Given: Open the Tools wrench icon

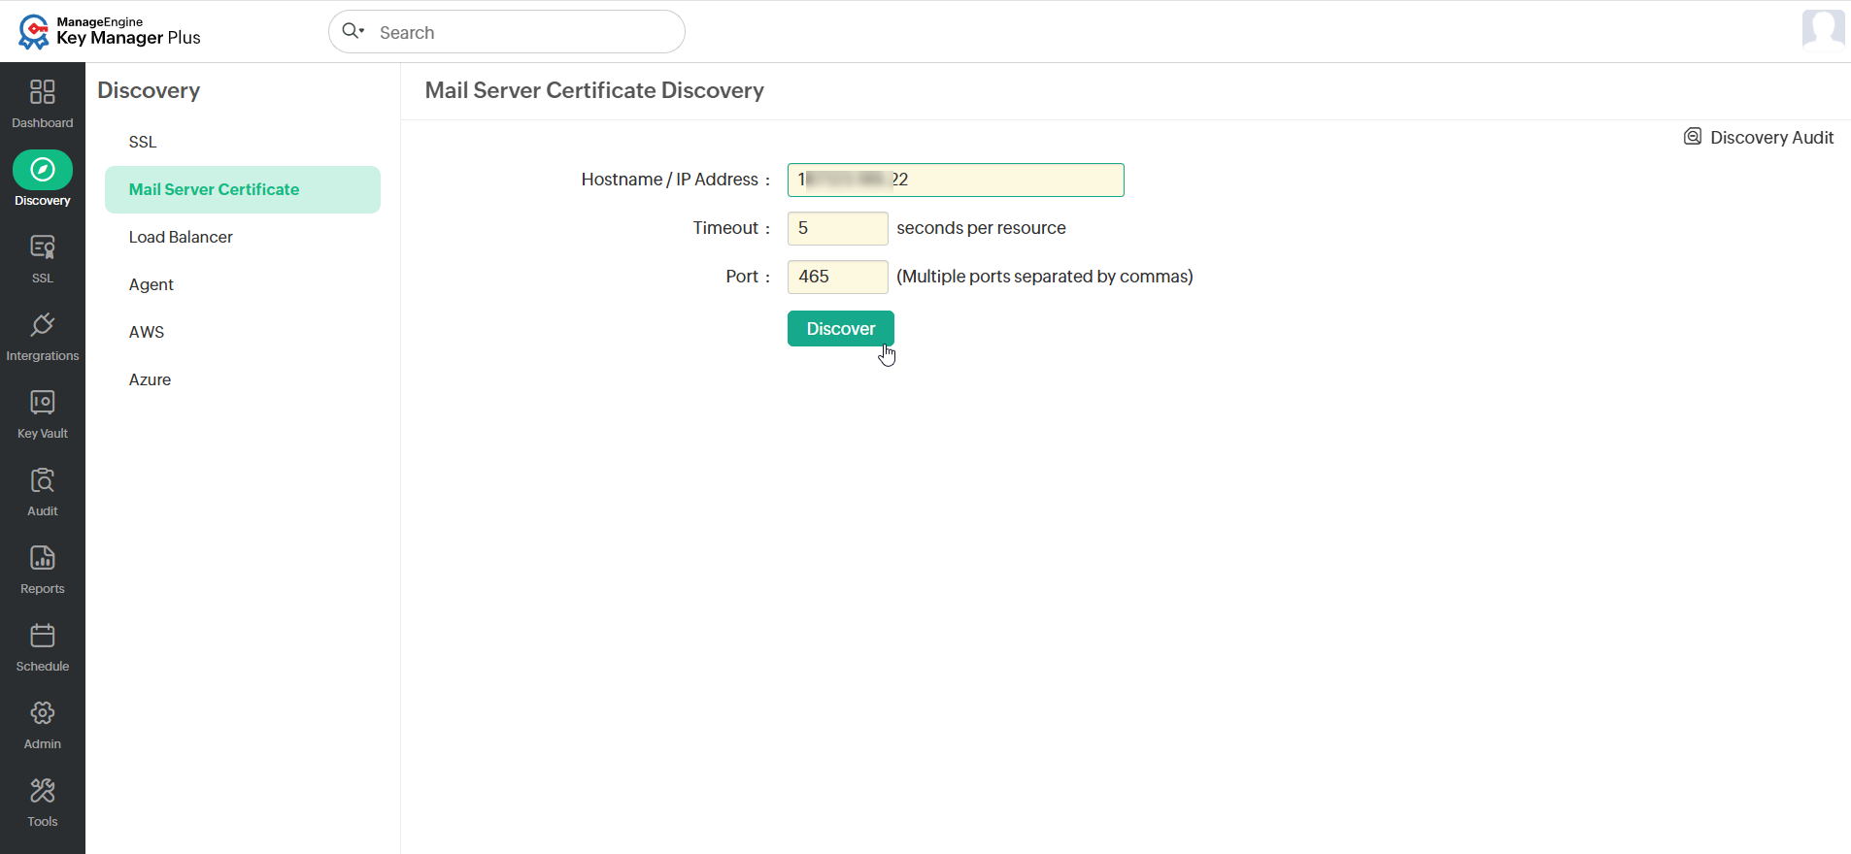Looking at the screenshot, I should point(43,791).
